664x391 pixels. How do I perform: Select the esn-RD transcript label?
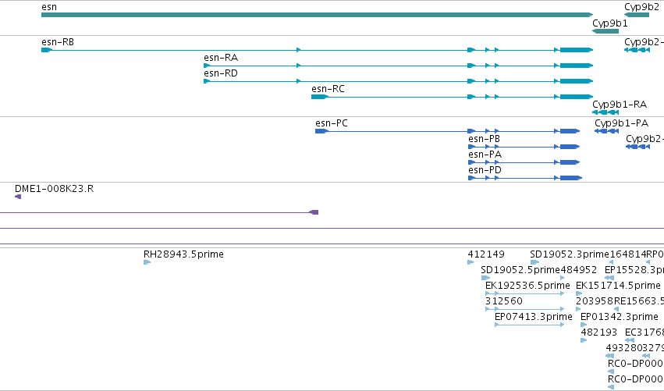(x=221, y=73)
